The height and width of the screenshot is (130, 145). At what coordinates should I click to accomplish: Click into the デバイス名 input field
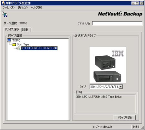117,23
